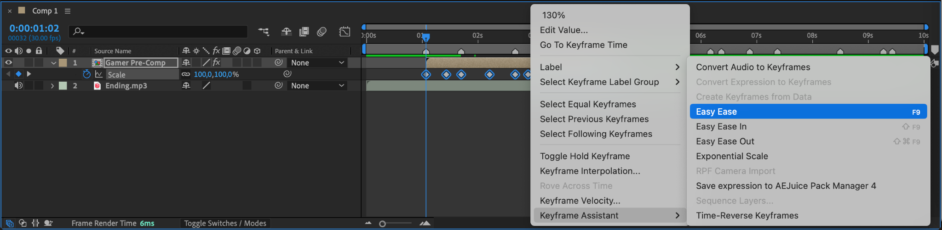Click the timeline zoom slider handle
Image resolution: width=942 pixels, height=230 pixels.
point(382,224)
